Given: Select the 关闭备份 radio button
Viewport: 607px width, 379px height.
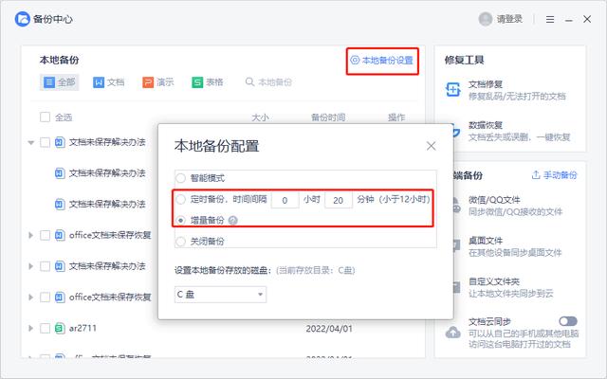Looking at the screenshot, I should (x=181, y=242).
